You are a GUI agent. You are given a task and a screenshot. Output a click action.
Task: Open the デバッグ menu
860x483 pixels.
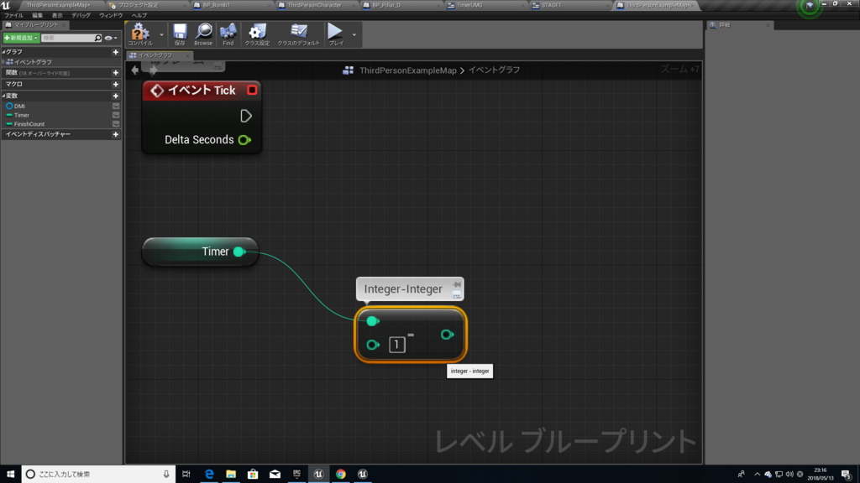[81, 15]
